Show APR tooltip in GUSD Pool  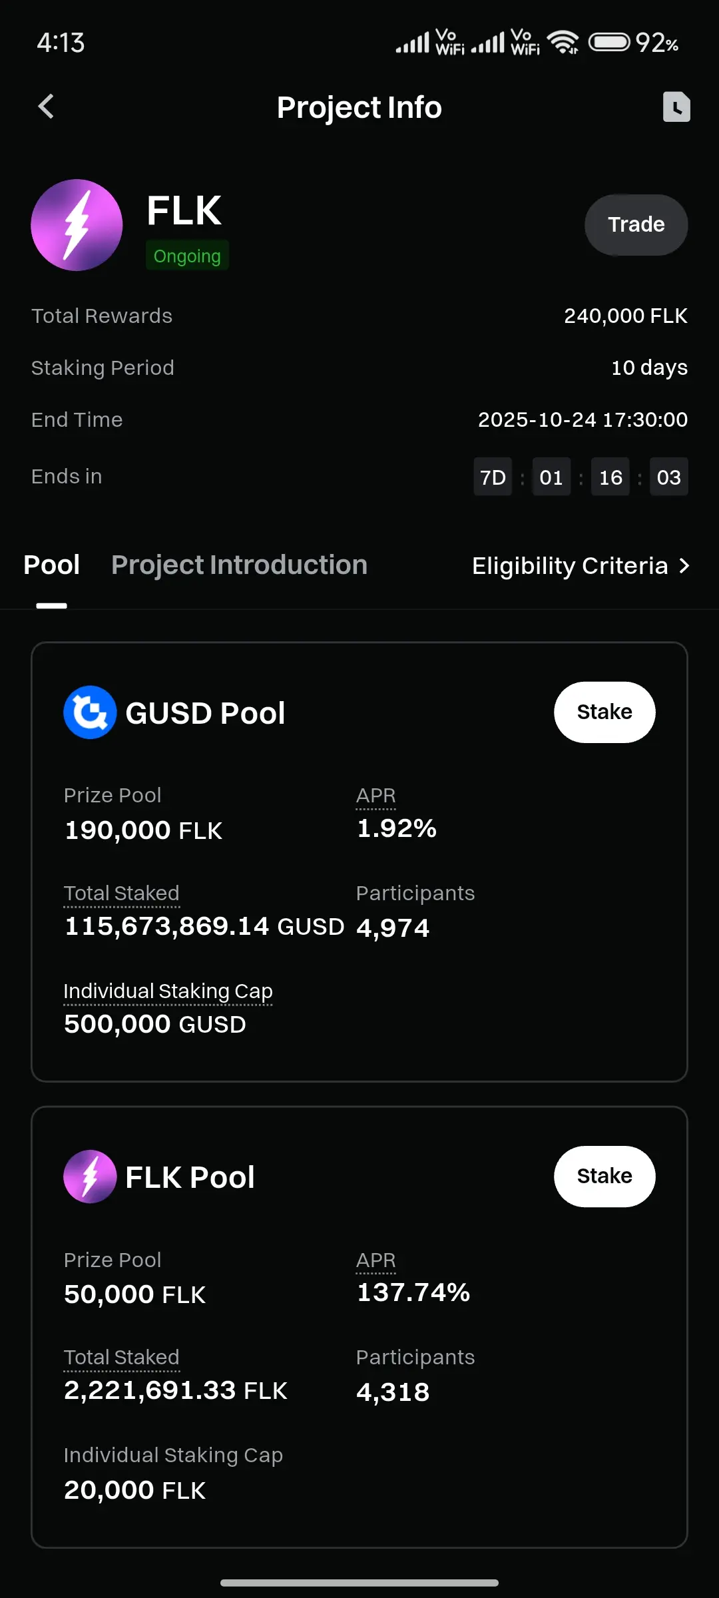(x=376, y=796)
